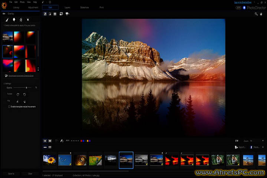Screen dimensions: 267x178
Task: Switch to the Layers module tab
Action: tap(67, 8)
